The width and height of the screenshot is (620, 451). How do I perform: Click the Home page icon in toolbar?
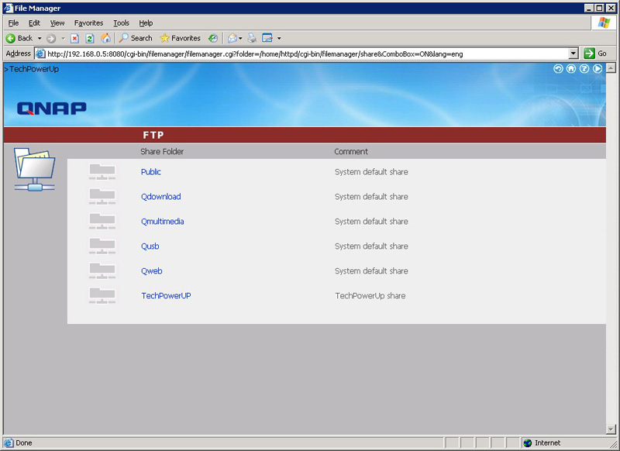coord(105,38)
